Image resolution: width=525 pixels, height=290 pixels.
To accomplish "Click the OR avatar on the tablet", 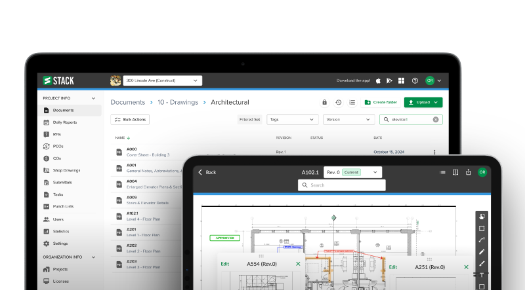I will (x=482, y=172).
